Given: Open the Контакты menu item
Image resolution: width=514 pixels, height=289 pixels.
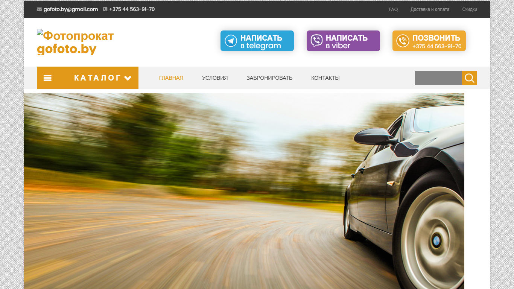Looking at the screenshot, I should [x=325, y=78].
